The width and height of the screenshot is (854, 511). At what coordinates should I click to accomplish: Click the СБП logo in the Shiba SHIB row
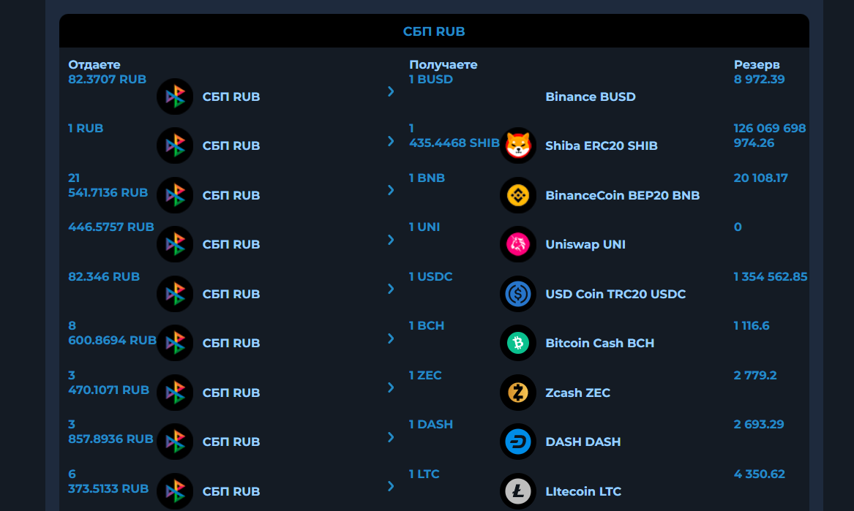click(x=175, y=146)
